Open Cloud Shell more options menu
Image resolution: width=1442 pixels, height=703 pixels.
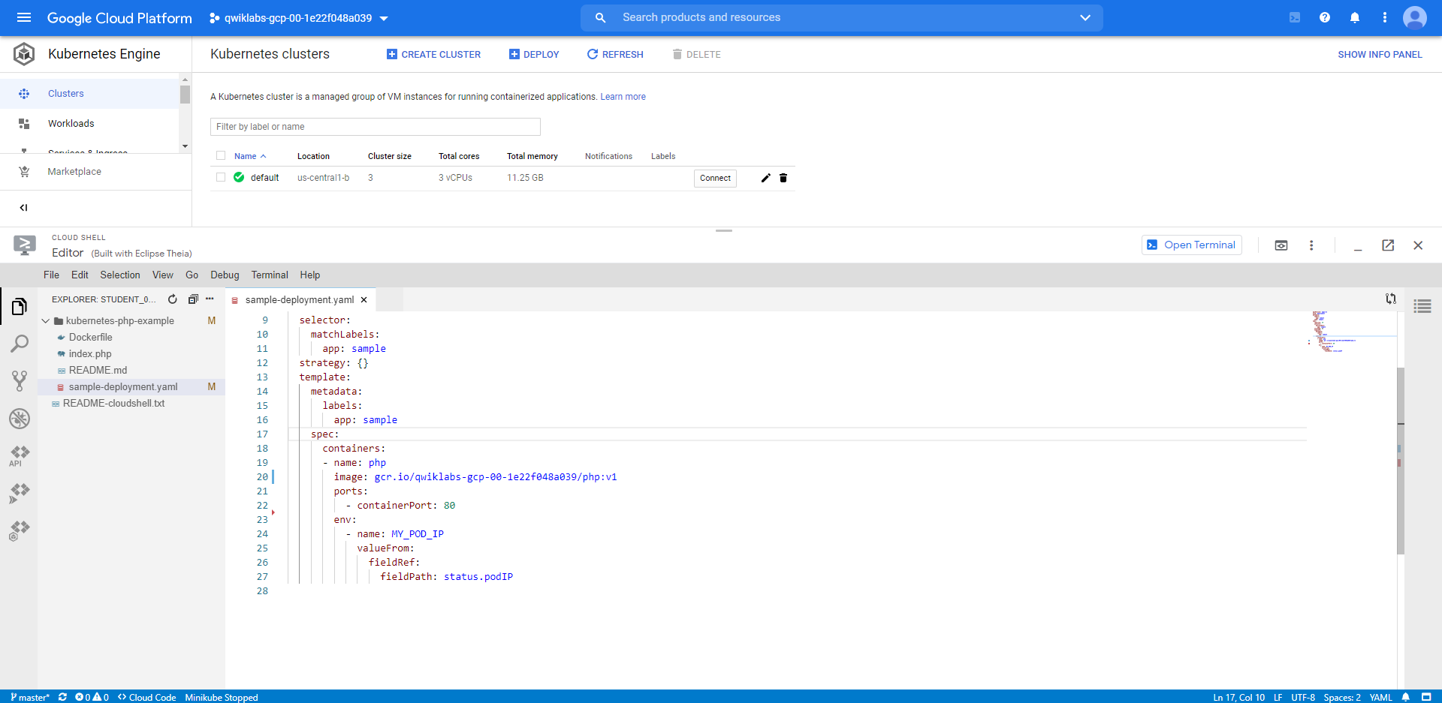click(x=1311, y=245)
